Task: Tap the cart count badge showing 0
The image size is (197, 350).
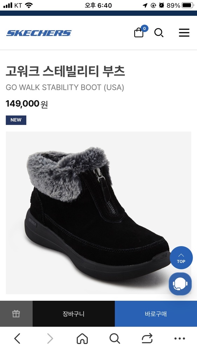Action: click(x=144, y=28)
